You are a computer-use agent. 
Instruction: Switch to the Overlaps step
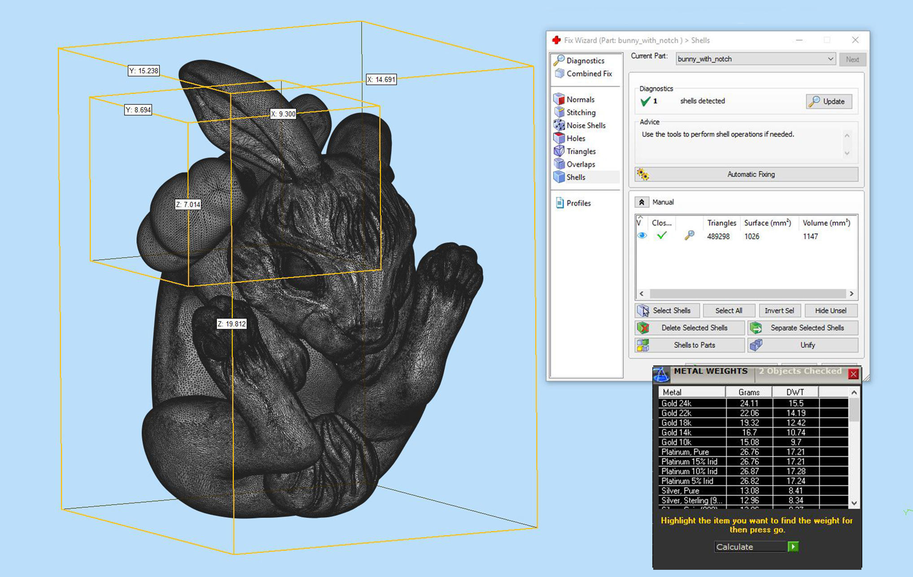pyautogui.click(x=580, y=165)
